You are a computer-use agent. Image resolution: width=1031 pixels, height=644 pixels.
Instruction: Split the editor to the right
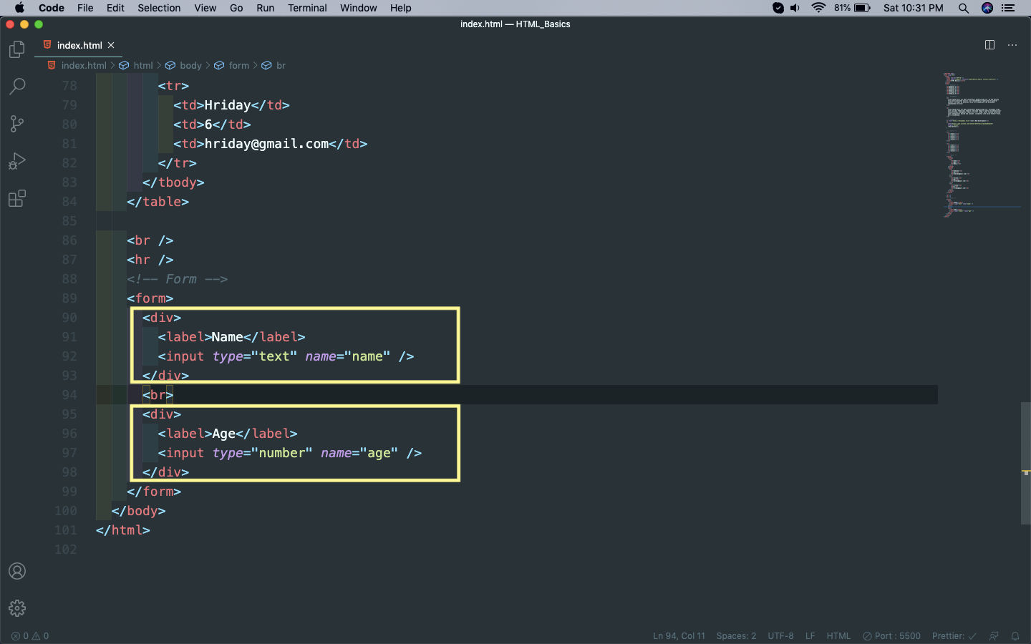pyautogui.click(x=989, y=45)
